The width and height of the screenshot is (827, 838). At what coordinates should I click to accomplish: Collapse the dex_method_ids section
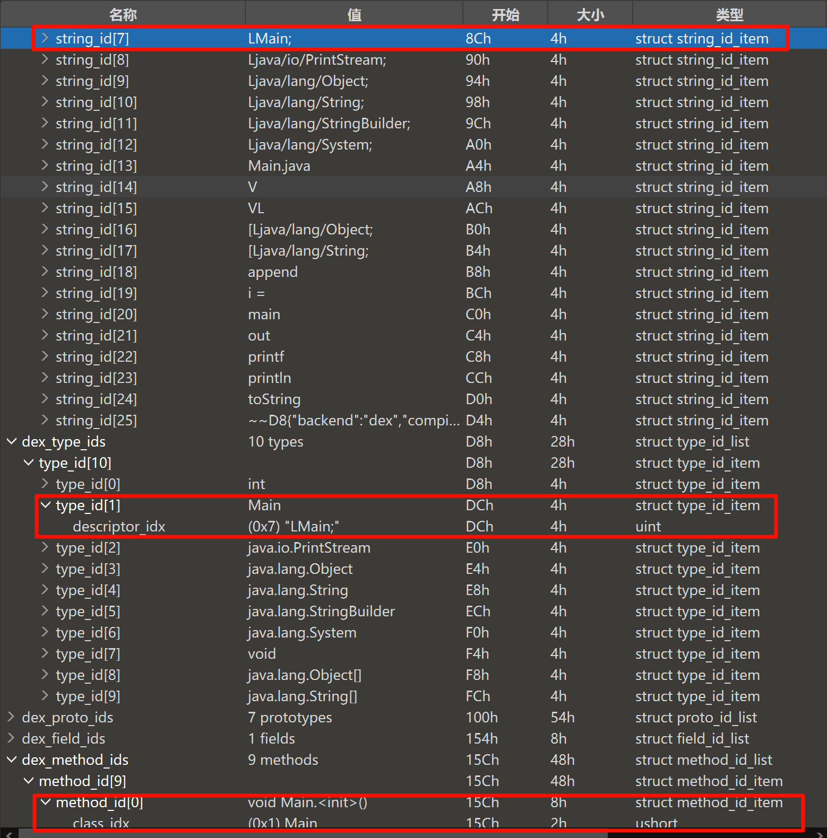click(x=11, y=760)
